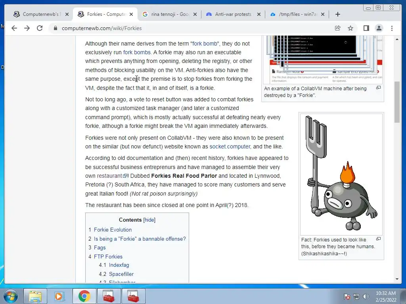Screen dimensions: 406x304
Task: Jump to 'Is being a Forkie a bannable offense?'
Action: (x=140, y=239)
